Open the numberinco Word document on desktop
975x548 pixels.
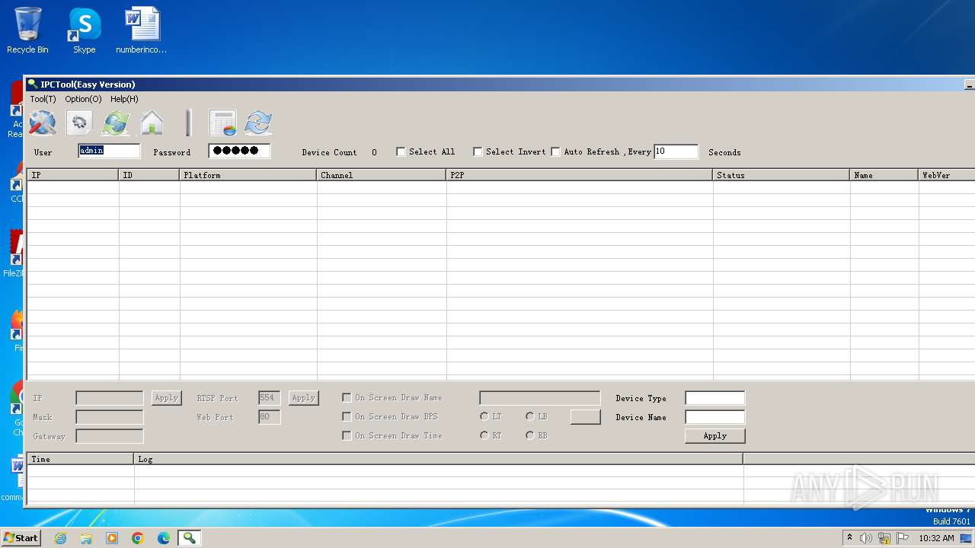pos(142,30)
